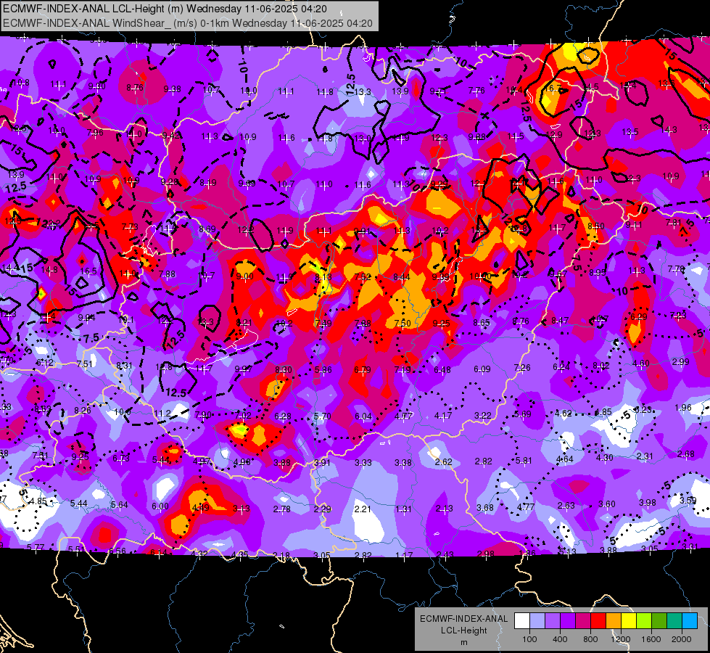Click the grid value 2.99
This screenshot has width=710, height=653.
[x=680, y=361]
